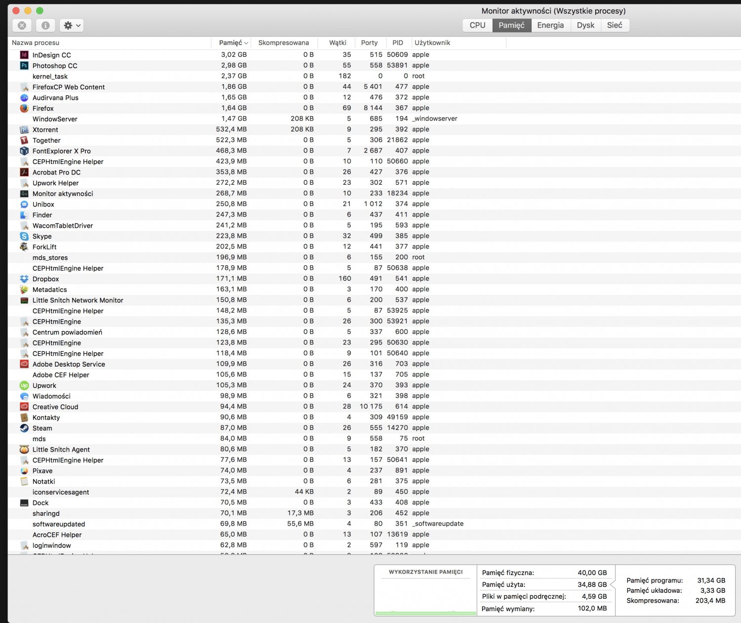Select the Centrum powiadomień row
The image size is (741, 623).
click(374, 332)
